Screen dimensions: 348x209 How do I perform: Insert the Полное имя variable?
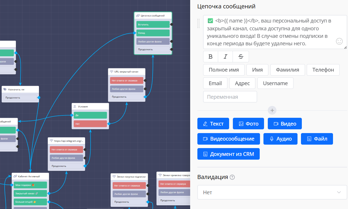(x=224, y=70)
